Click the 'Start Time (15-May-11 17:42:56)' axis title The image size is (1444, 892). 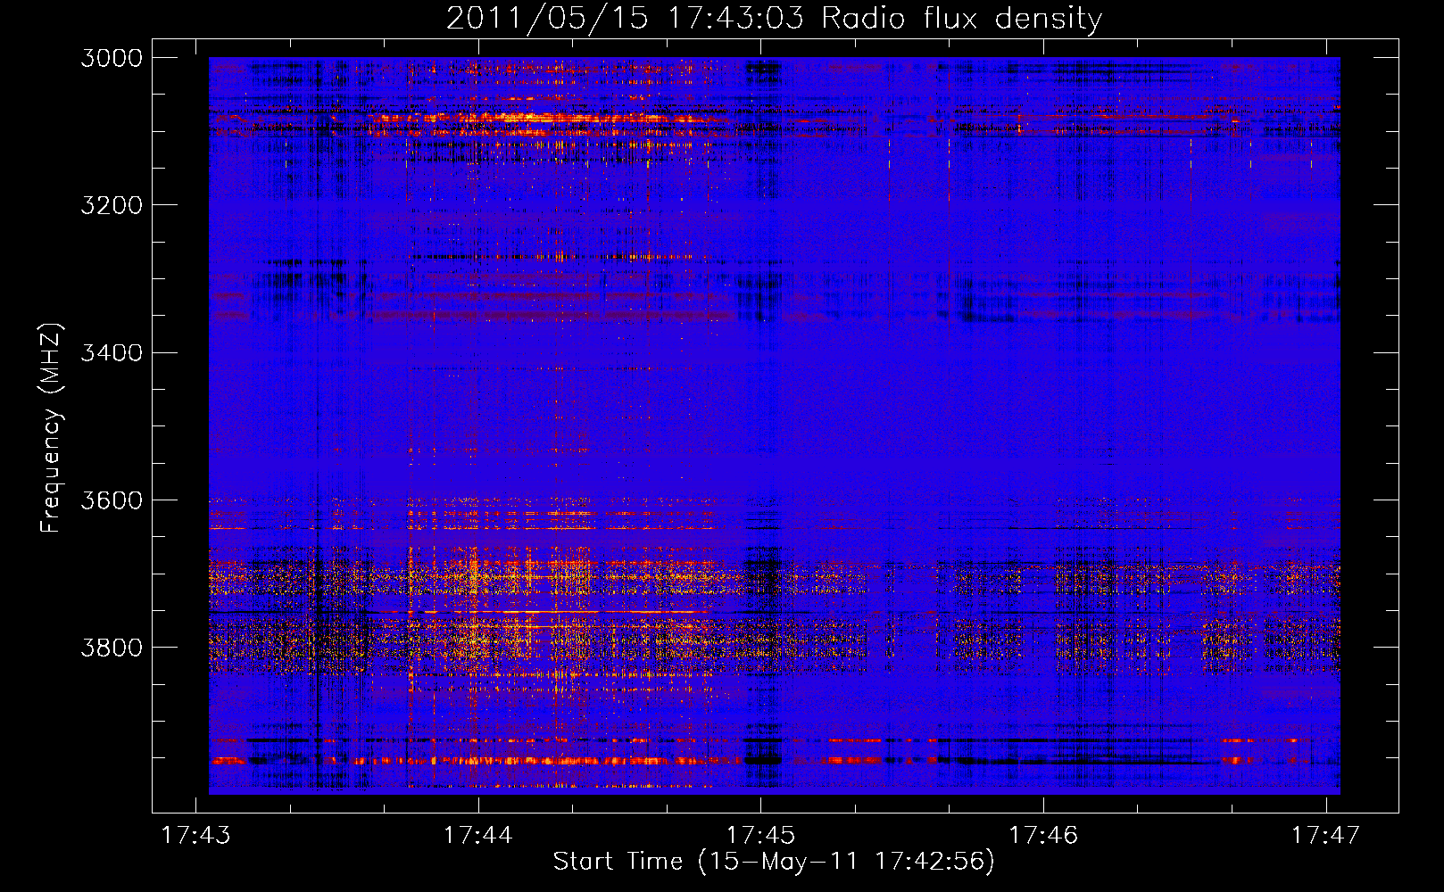click(774, 862)
